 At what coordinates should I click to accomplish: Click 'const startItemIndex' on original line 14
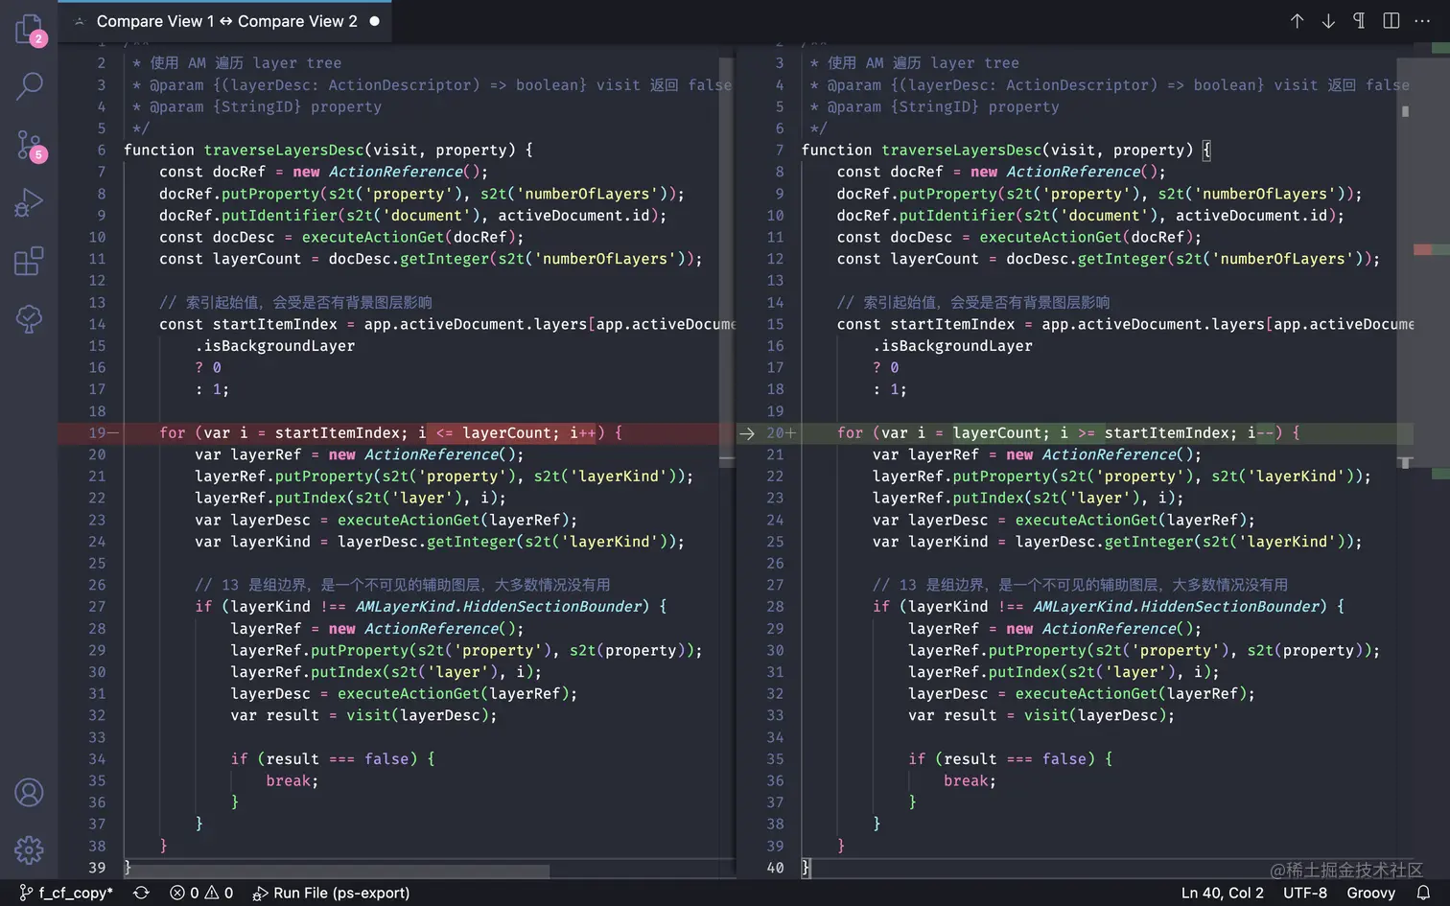(248, 324)
